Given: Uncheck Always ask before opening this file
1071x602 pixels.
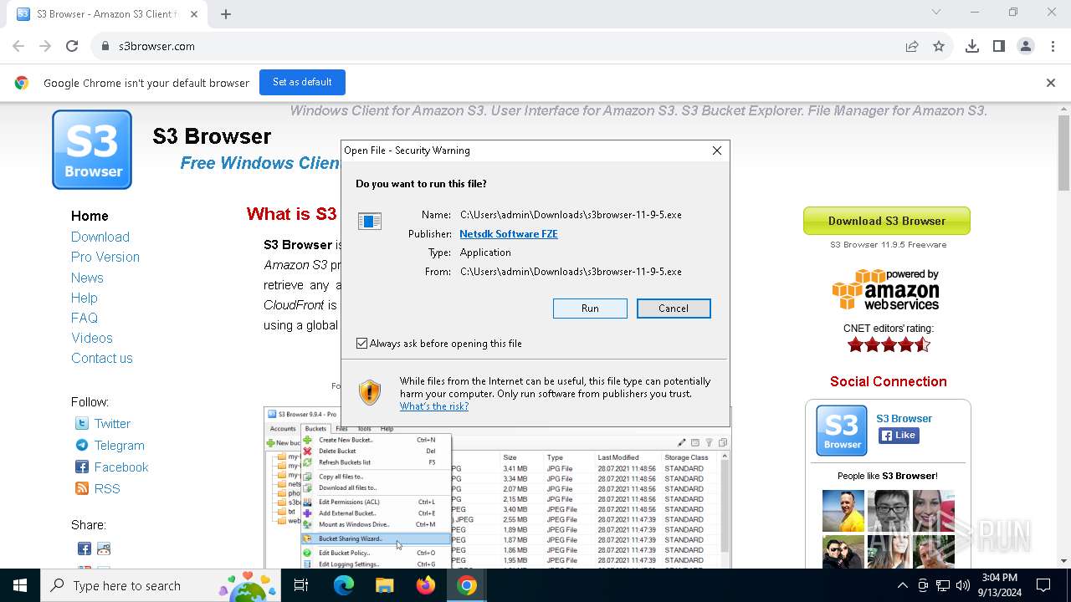Looking at the screenshot, I should 362,344.
